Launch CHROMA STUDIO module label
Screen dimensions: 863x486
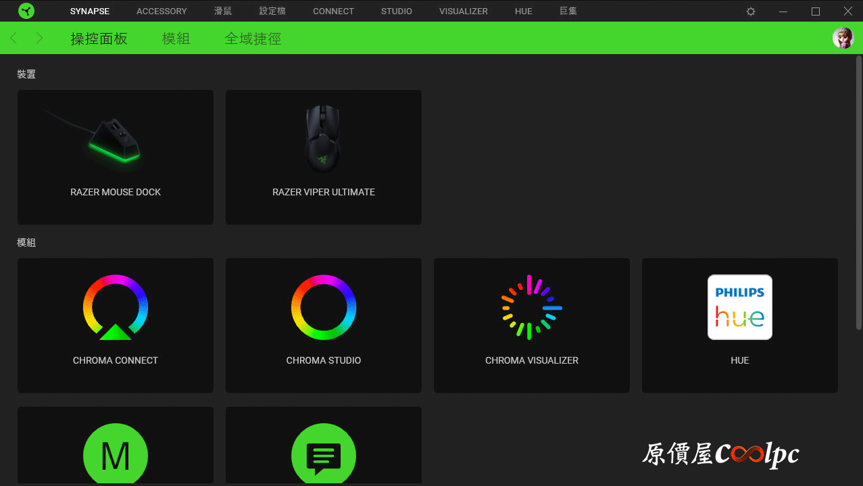[324, 360]
